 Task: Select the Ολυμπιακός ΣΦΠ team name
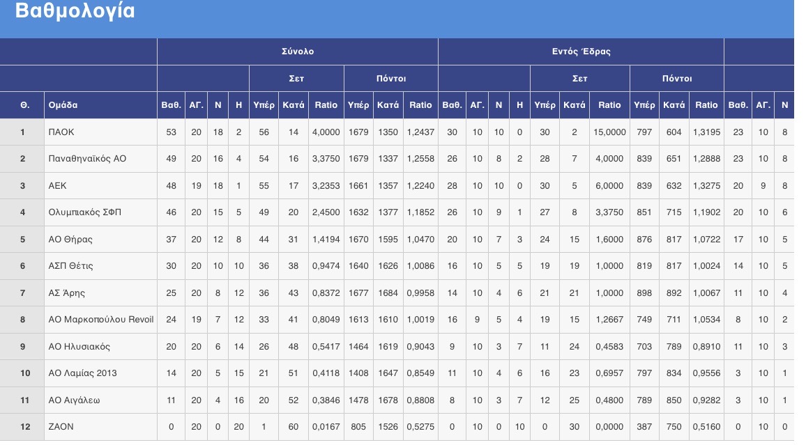coord(85,212)
